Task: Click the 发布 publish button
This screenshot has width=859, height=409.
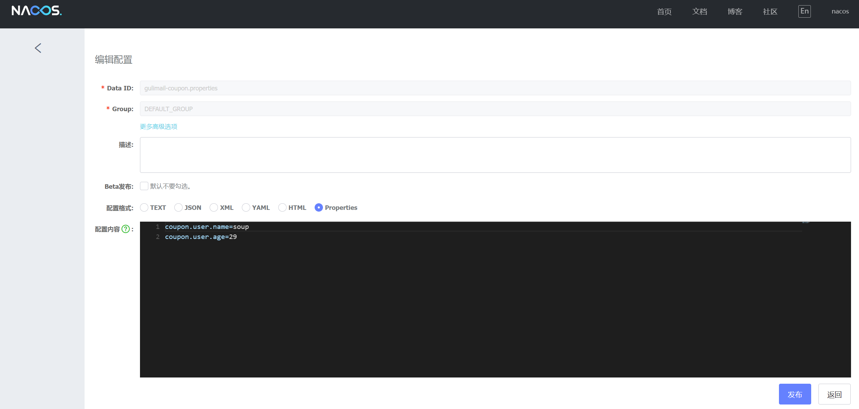Action: click(x=795, y=394)
